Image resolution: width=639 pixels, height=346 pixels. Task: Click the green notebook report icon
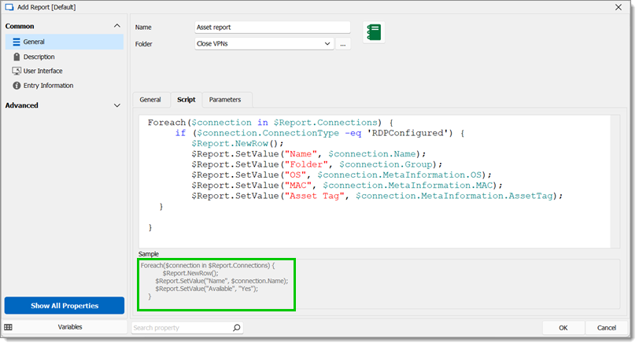(374, 32)
